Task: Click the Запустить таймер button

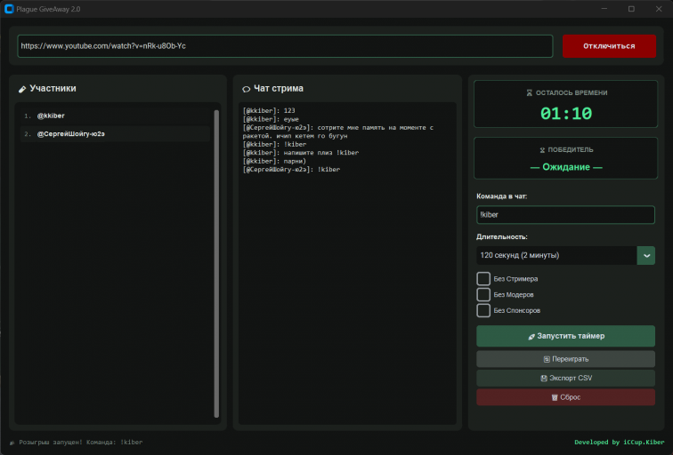Action: [565, 336]
